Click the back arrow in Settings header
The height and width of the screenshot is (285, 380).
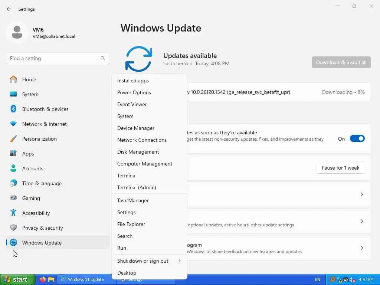9,9
